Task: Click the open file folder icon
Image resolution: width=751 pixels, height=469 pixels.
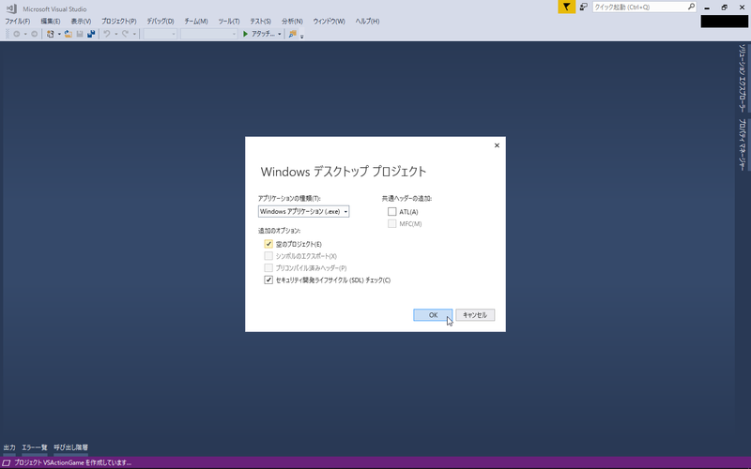Action: point(69,34)
